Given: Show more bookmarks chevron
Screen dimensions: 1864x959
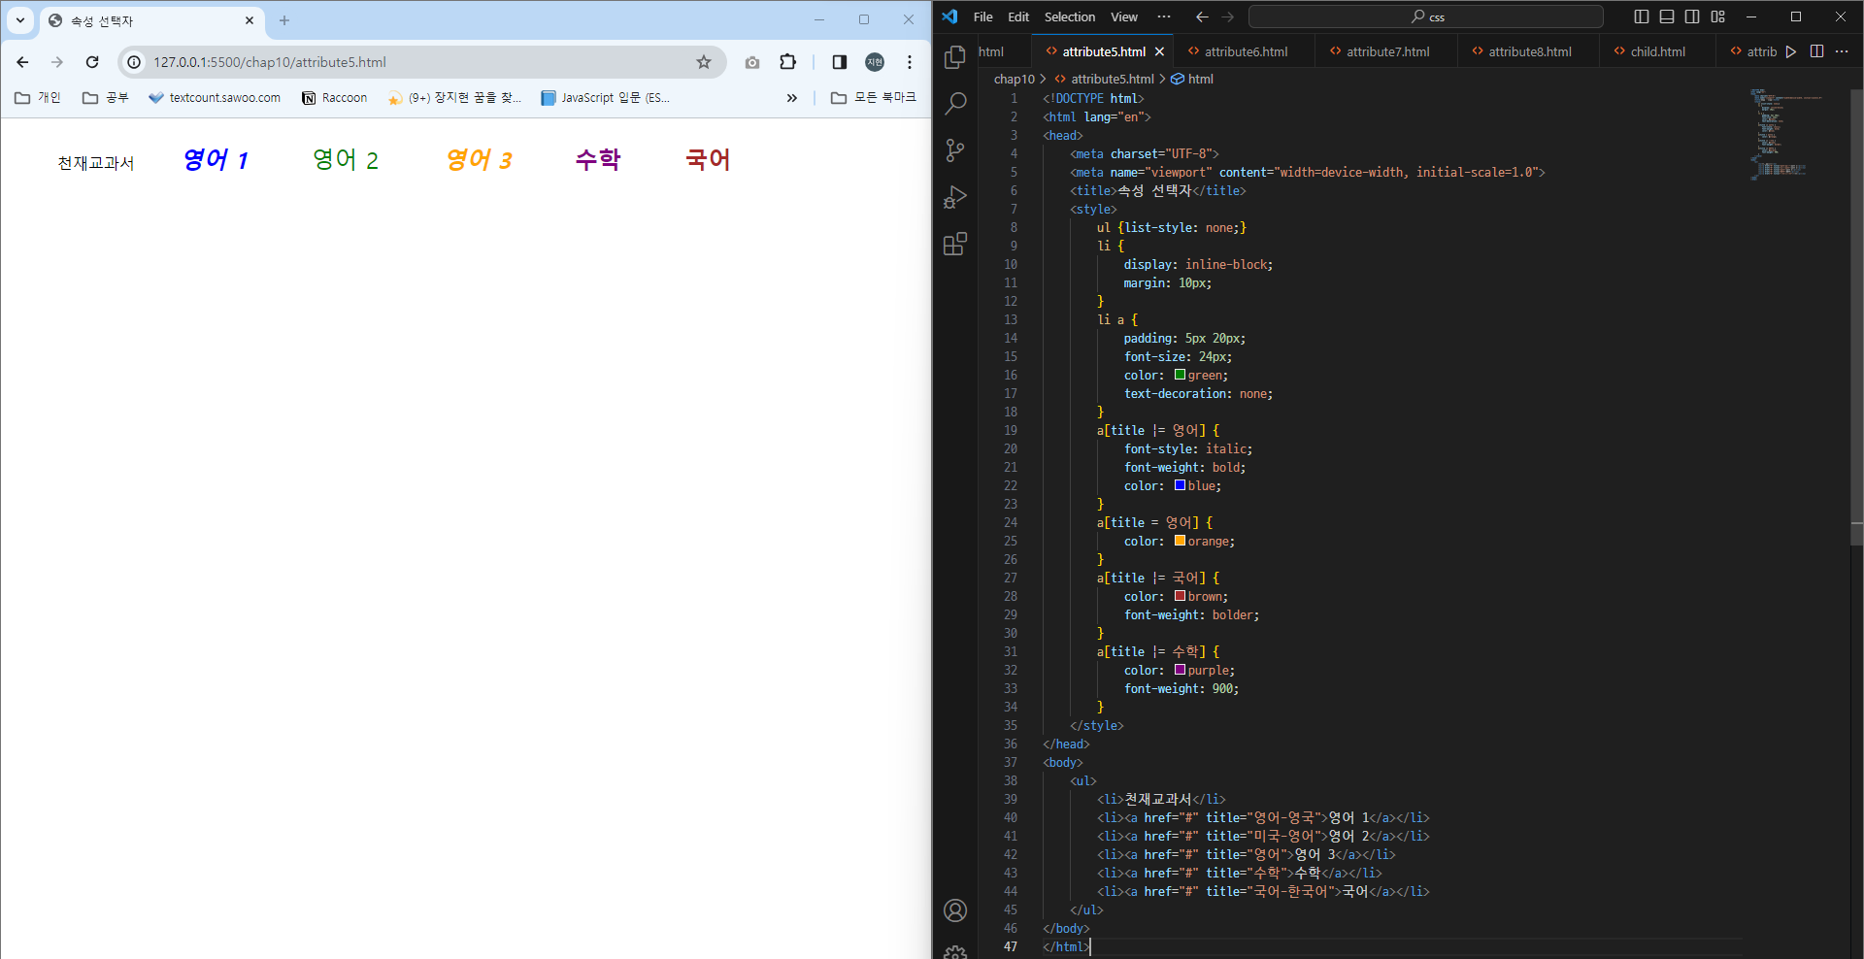Looking at the screenshot, I should tap(792, 97).
